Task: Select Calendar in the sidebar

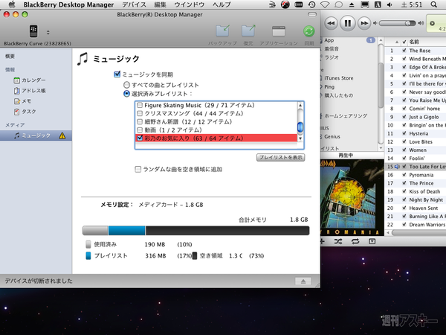Action: (30, 80)
